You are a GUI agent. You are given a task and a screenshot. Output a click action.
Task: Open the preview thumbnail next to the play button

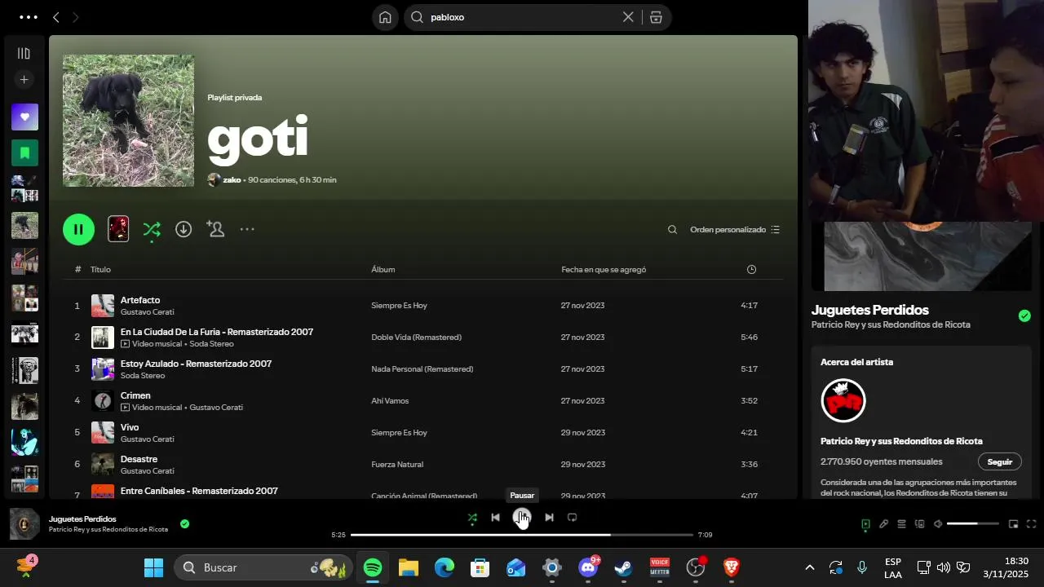click(x=118, y=229)
